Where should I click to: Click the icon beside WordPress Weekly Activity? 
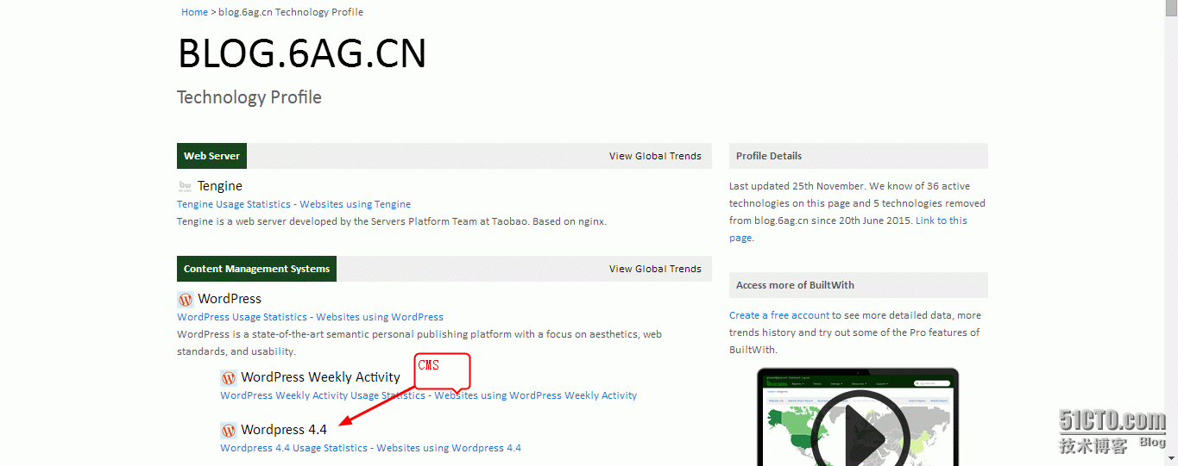click(228, 377)
